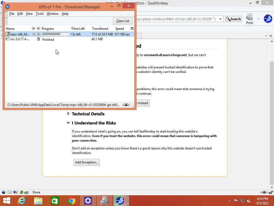This screenshot has height=206, width=274.
Task: Open the Help menu in Download Manager
Action: (x=65, y=14)
